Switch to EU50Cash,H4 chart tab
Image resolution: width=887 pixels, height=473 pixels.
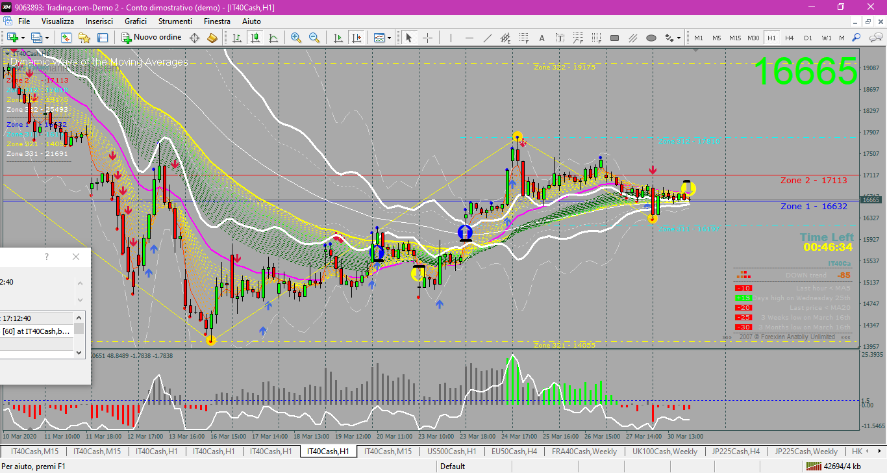[x=514, y=451]
